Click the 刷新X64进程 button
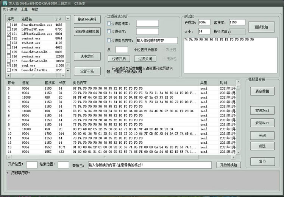The height and width of the screenshot is (197, 284). click(87, 19)
